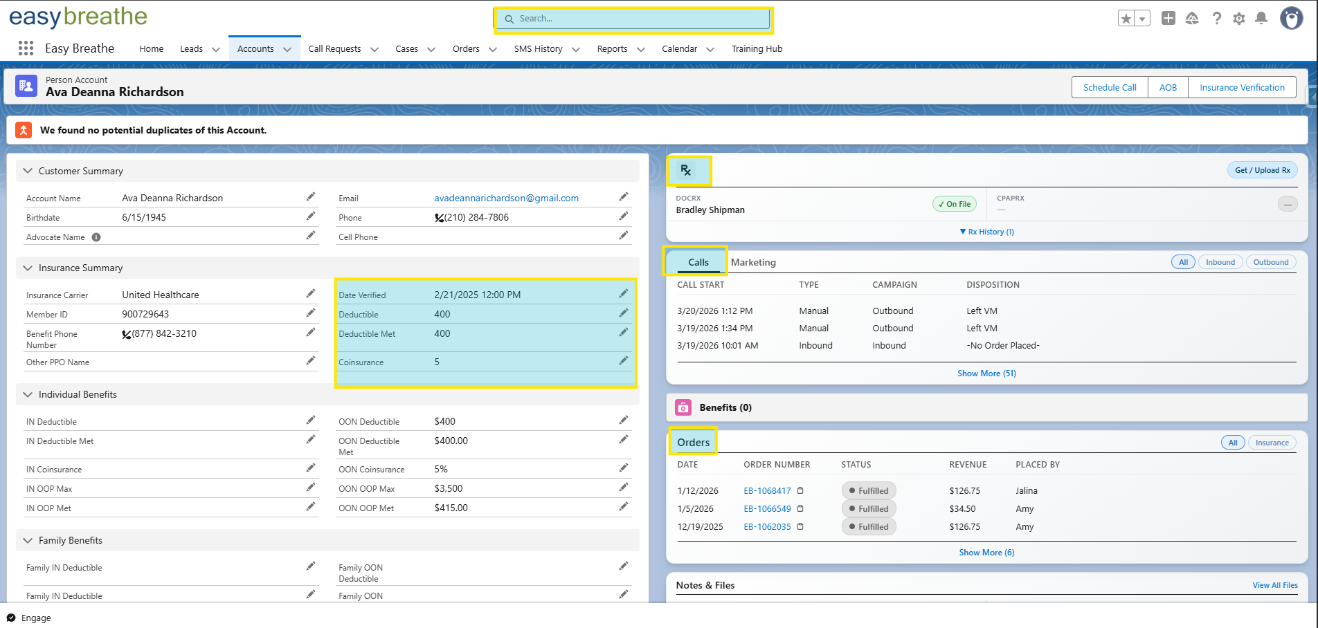Collapse the Customer Summary section
Image resolution: width=1318 pixels, height=628 pixels.
tap(27, 170)
